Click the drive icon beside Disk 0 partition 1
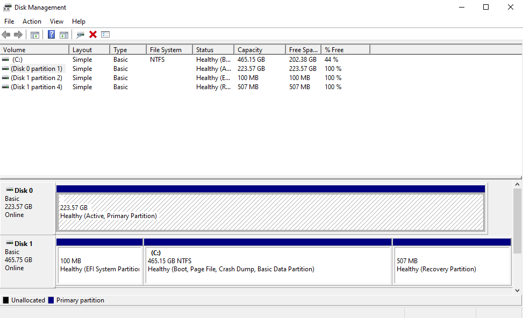 5,68
